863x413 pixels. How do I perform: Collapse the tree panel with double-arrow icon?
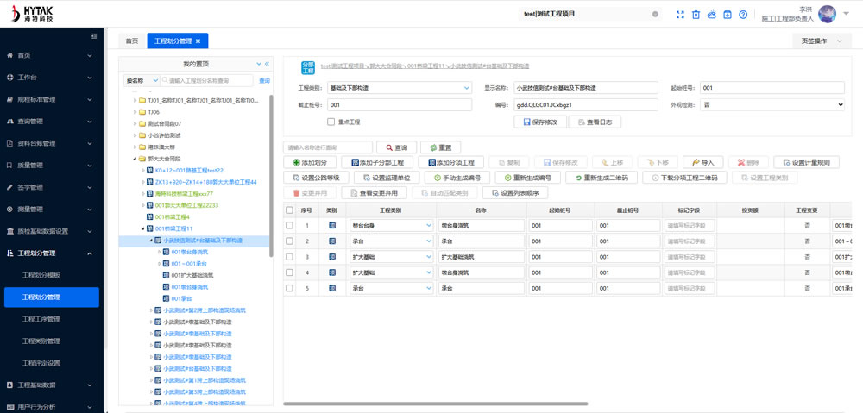pos(267,64)
